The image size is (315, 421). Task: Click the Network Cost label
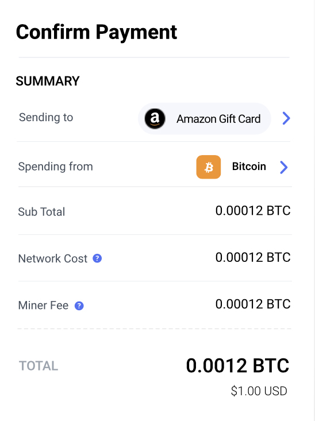coord(53,258)
